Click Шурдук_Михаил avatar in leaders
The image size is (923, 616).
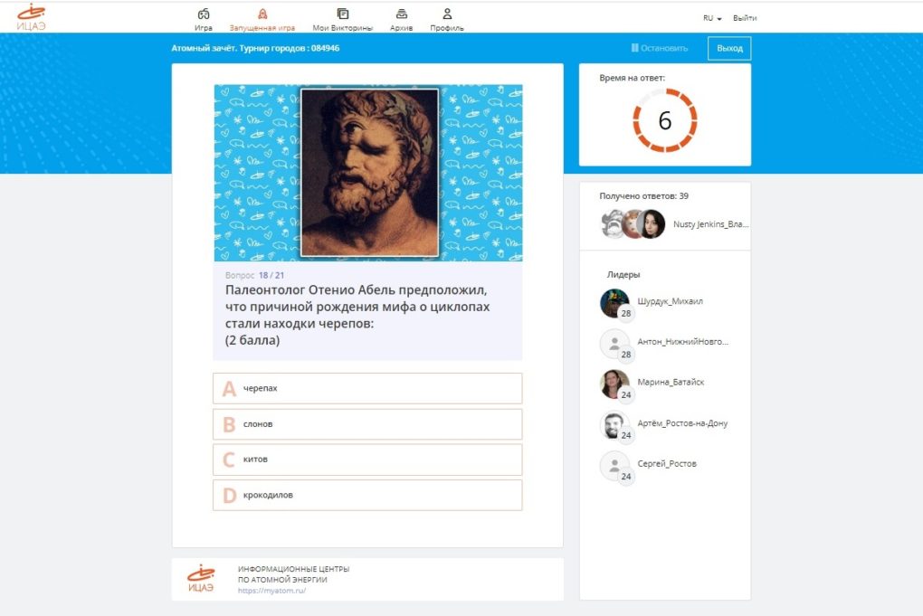614,304
